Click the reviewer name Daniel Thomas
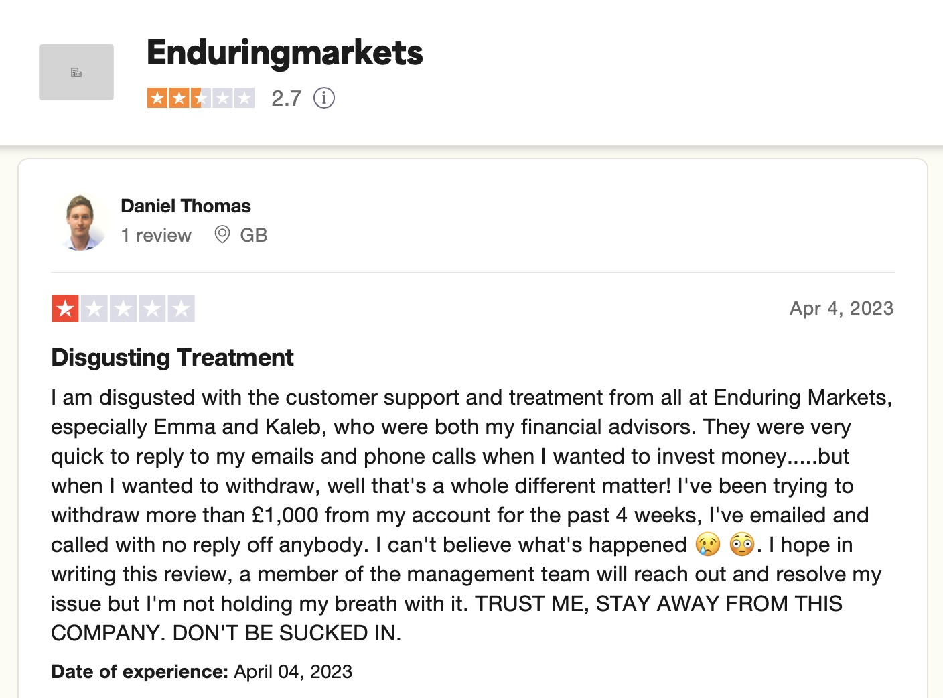 click(186, 206)
